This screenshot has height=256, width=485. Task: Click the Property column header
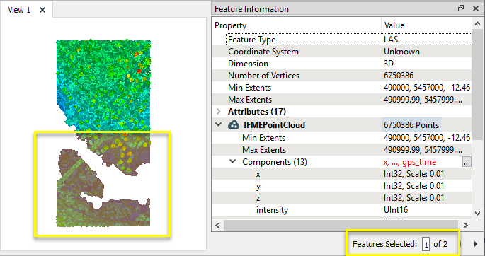click(297, 25)
